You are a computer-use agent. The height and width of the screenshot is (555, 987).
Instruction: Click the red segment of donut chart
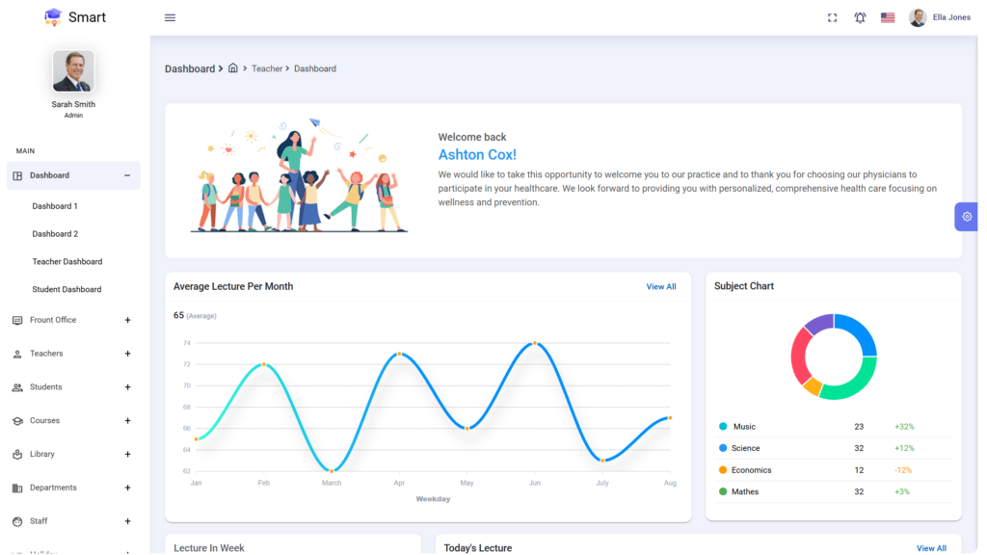[798, 357]
